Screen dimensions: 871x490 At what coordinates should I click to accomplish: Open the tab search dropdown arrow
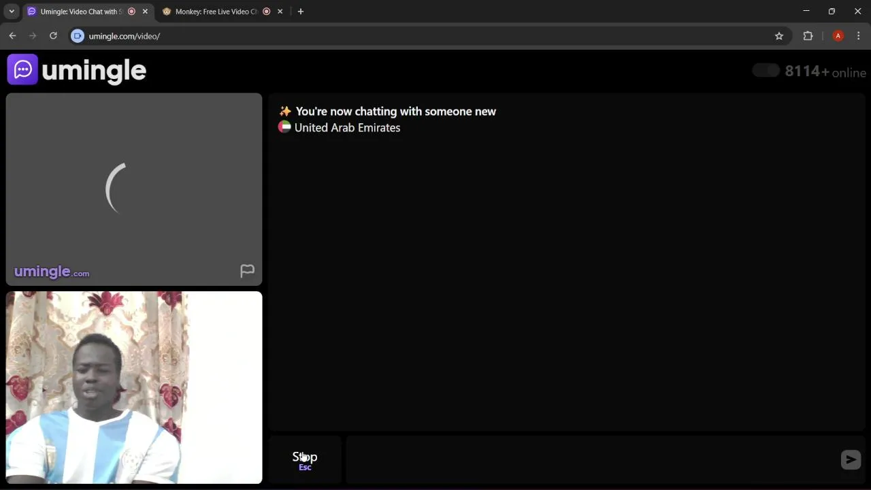[x=12, y=12]
